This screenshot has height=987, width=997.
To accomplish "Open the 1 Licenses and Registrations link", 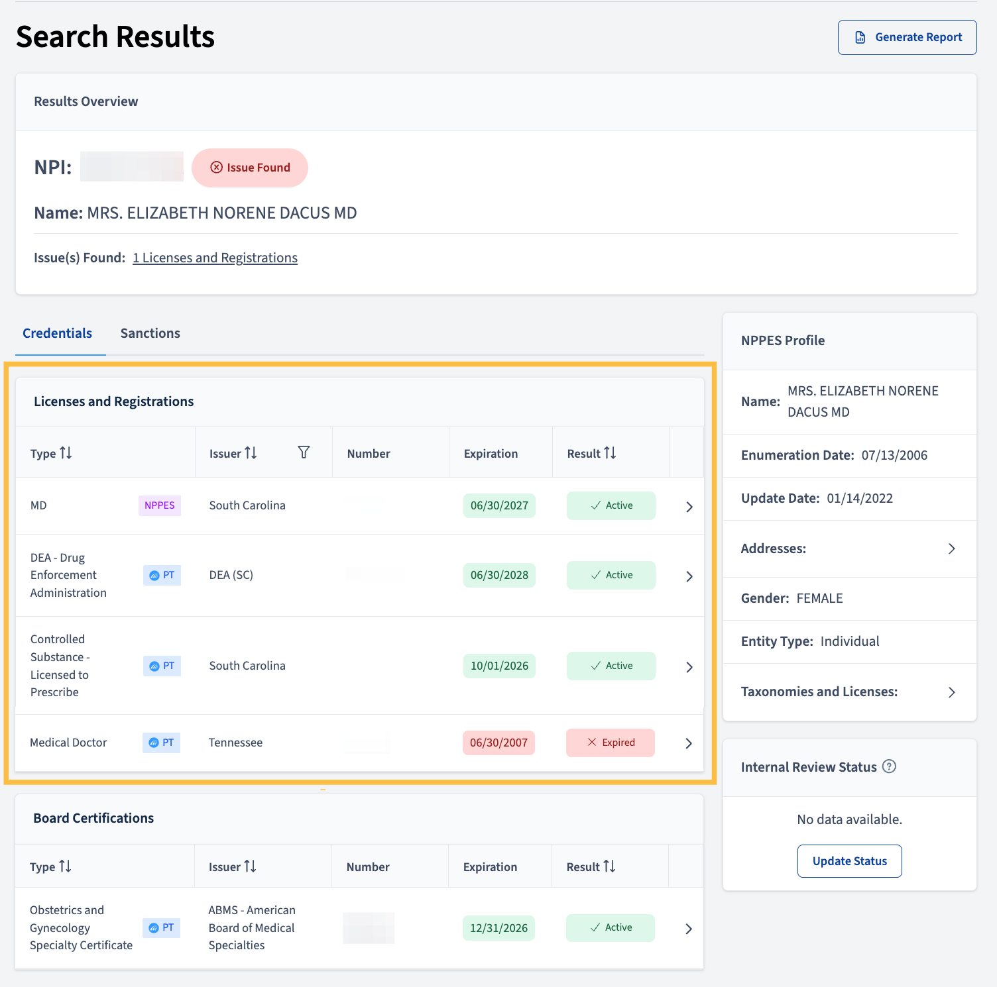I will (x=215, y=258).
